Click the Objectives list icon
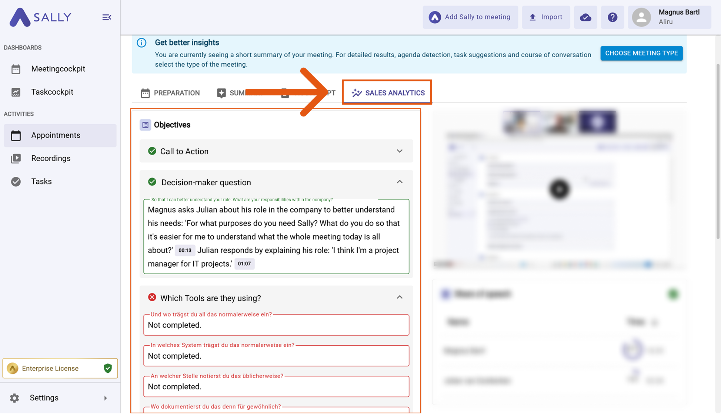This screenshot has width=721, height=420. coord(145,125)
